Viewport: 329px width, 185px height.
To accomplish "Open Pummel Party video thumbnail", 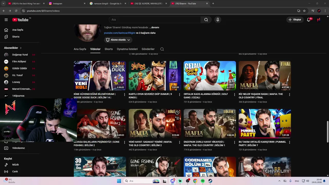I will [265, 123].
